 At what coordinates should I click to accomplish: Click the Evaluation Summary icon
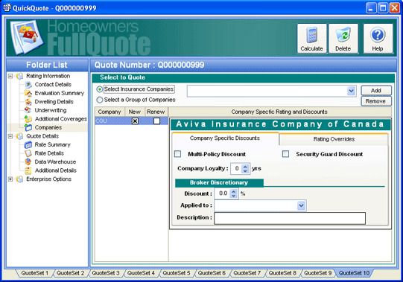pos(28,93)
